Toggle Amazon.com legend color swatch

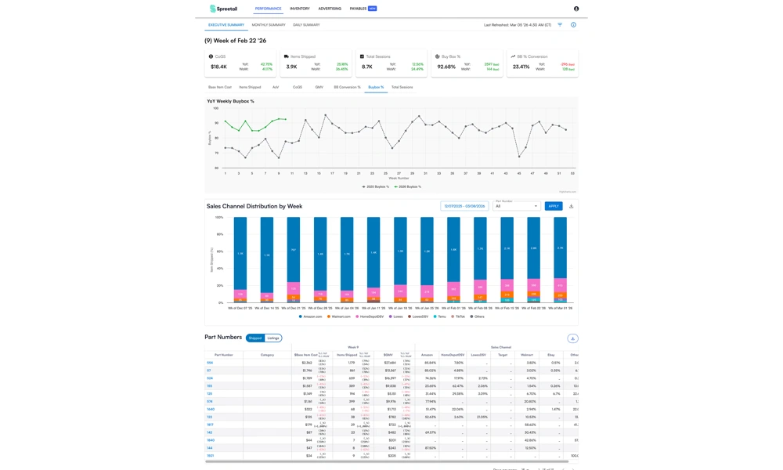tap(300, 316)
